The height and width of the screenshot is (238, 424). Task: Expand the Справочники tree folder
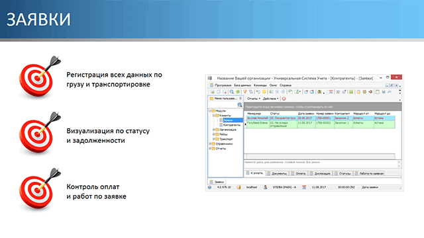pos(210,144)
